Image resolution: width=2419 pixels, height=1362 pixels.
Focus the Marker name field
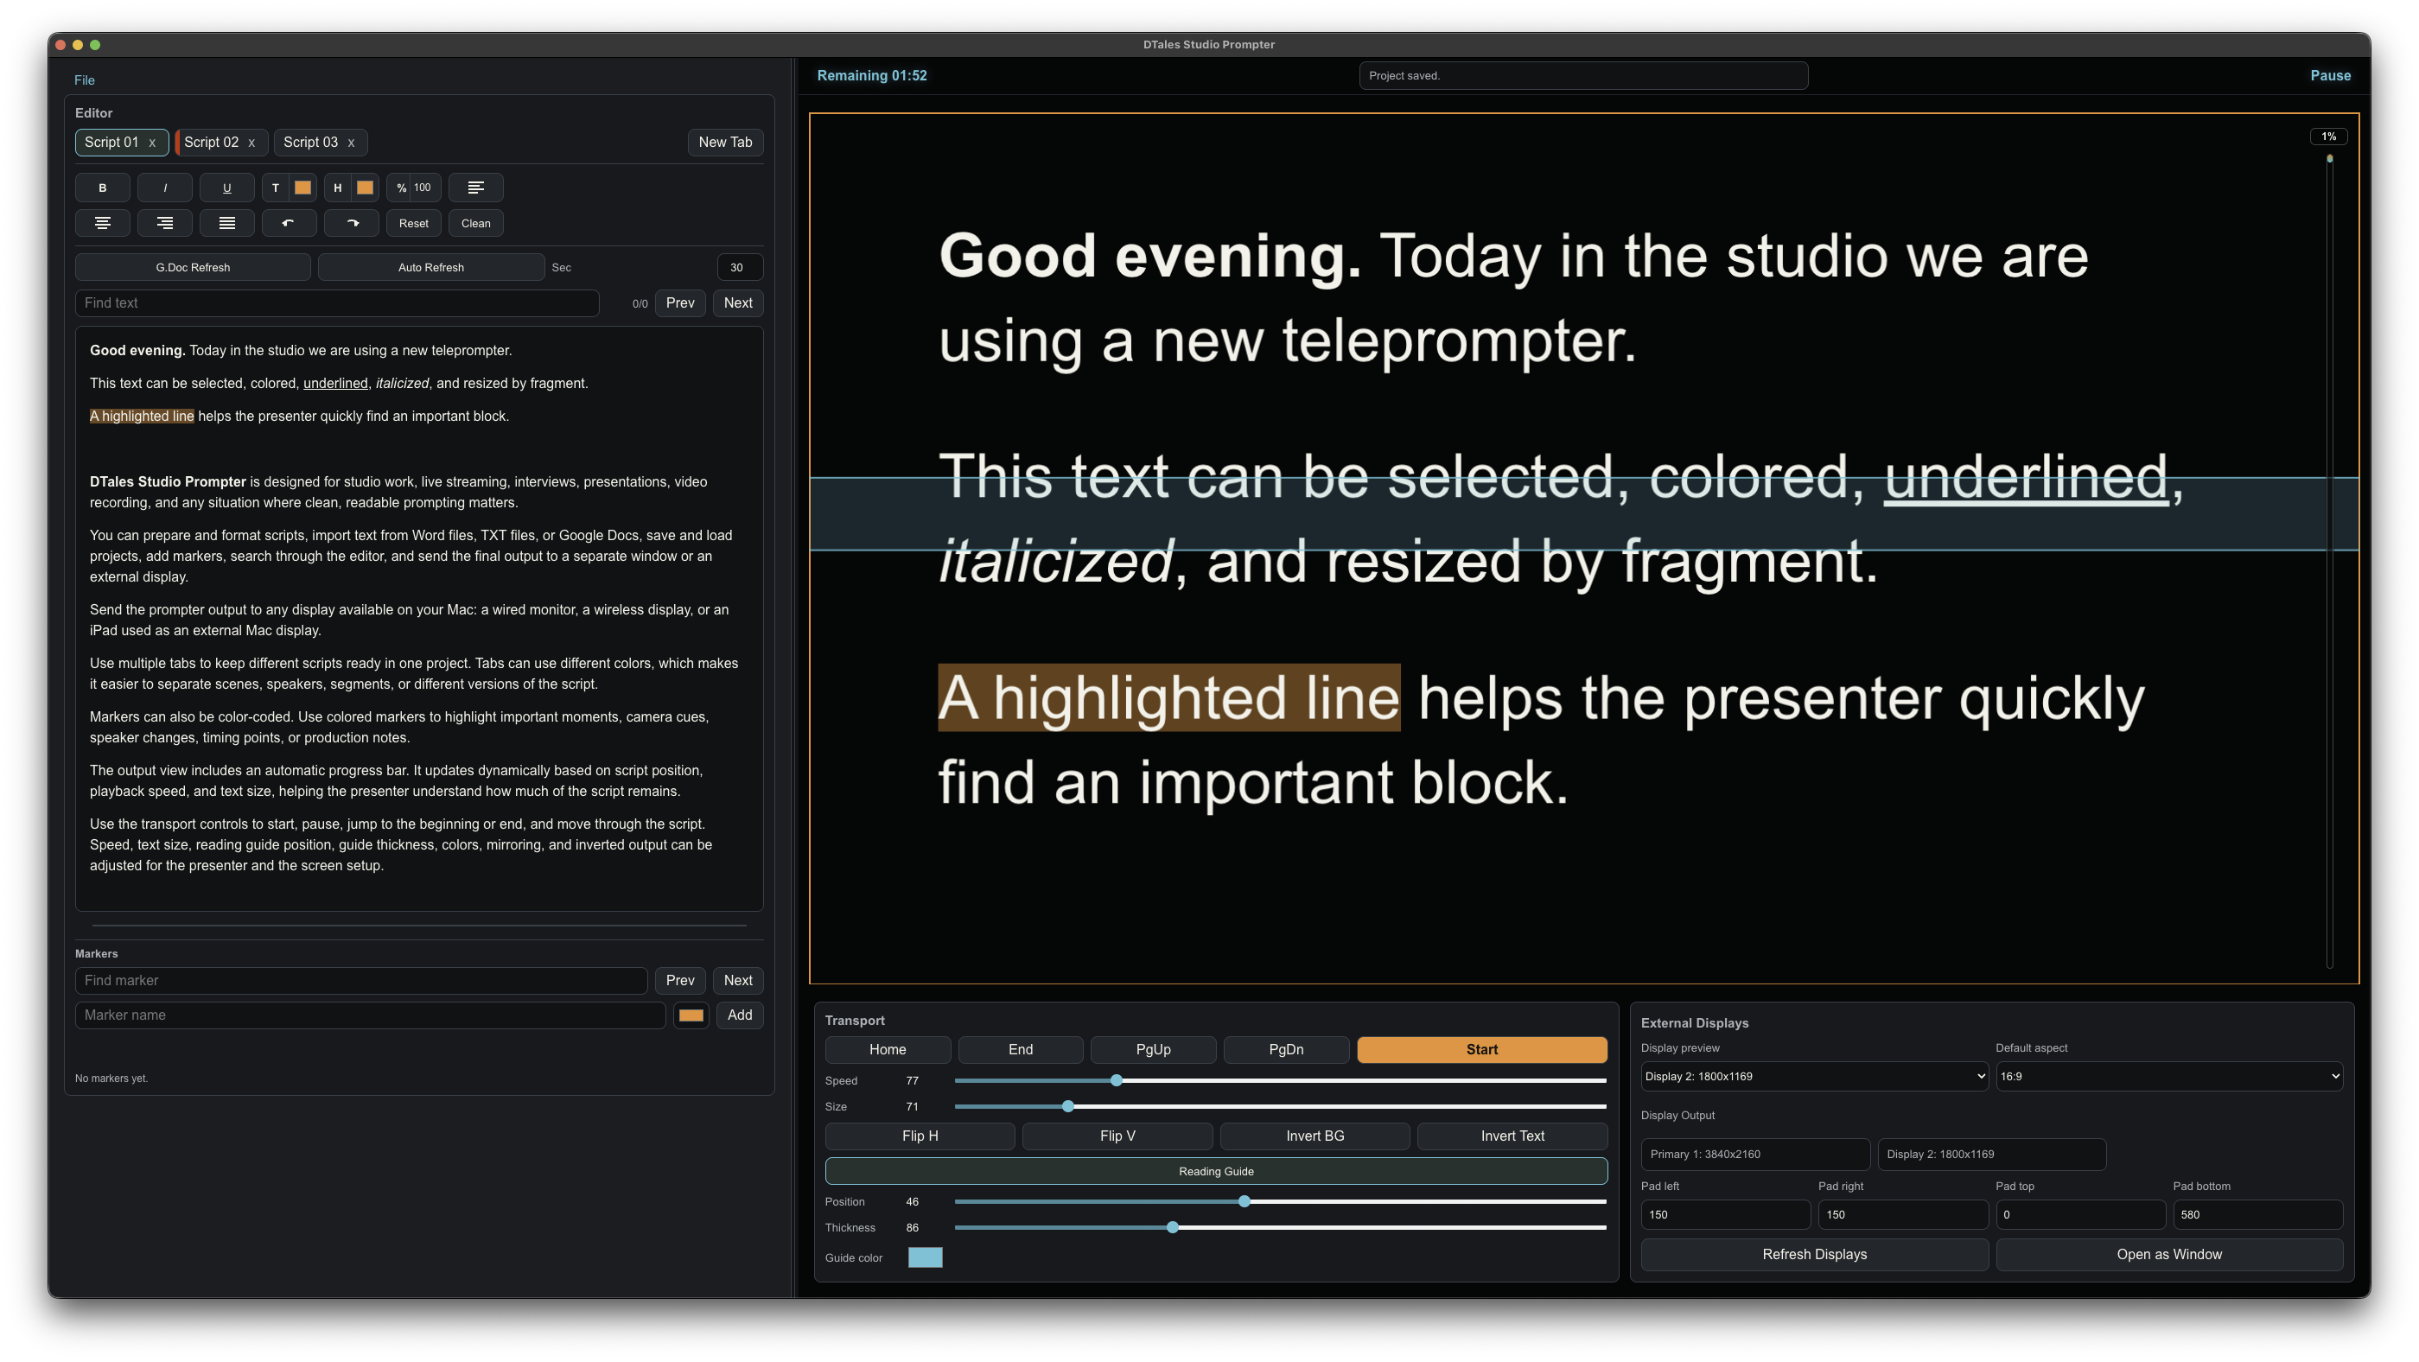pos(370,1015)
